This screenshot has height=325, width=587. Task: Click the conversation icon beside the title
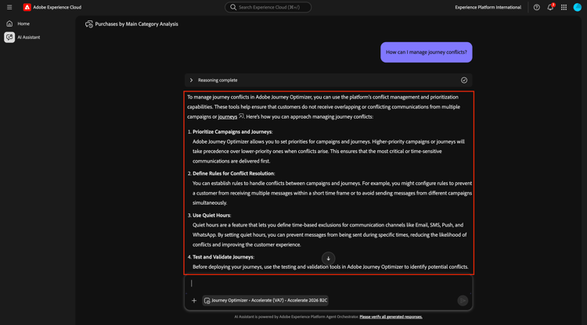[88, 24]
